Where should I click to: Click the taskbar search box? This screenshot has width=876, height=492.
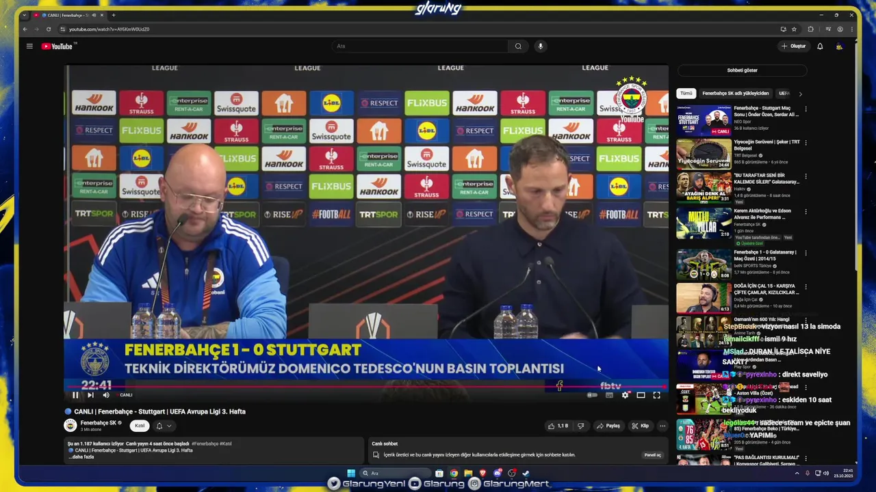[x=396, y=473]
